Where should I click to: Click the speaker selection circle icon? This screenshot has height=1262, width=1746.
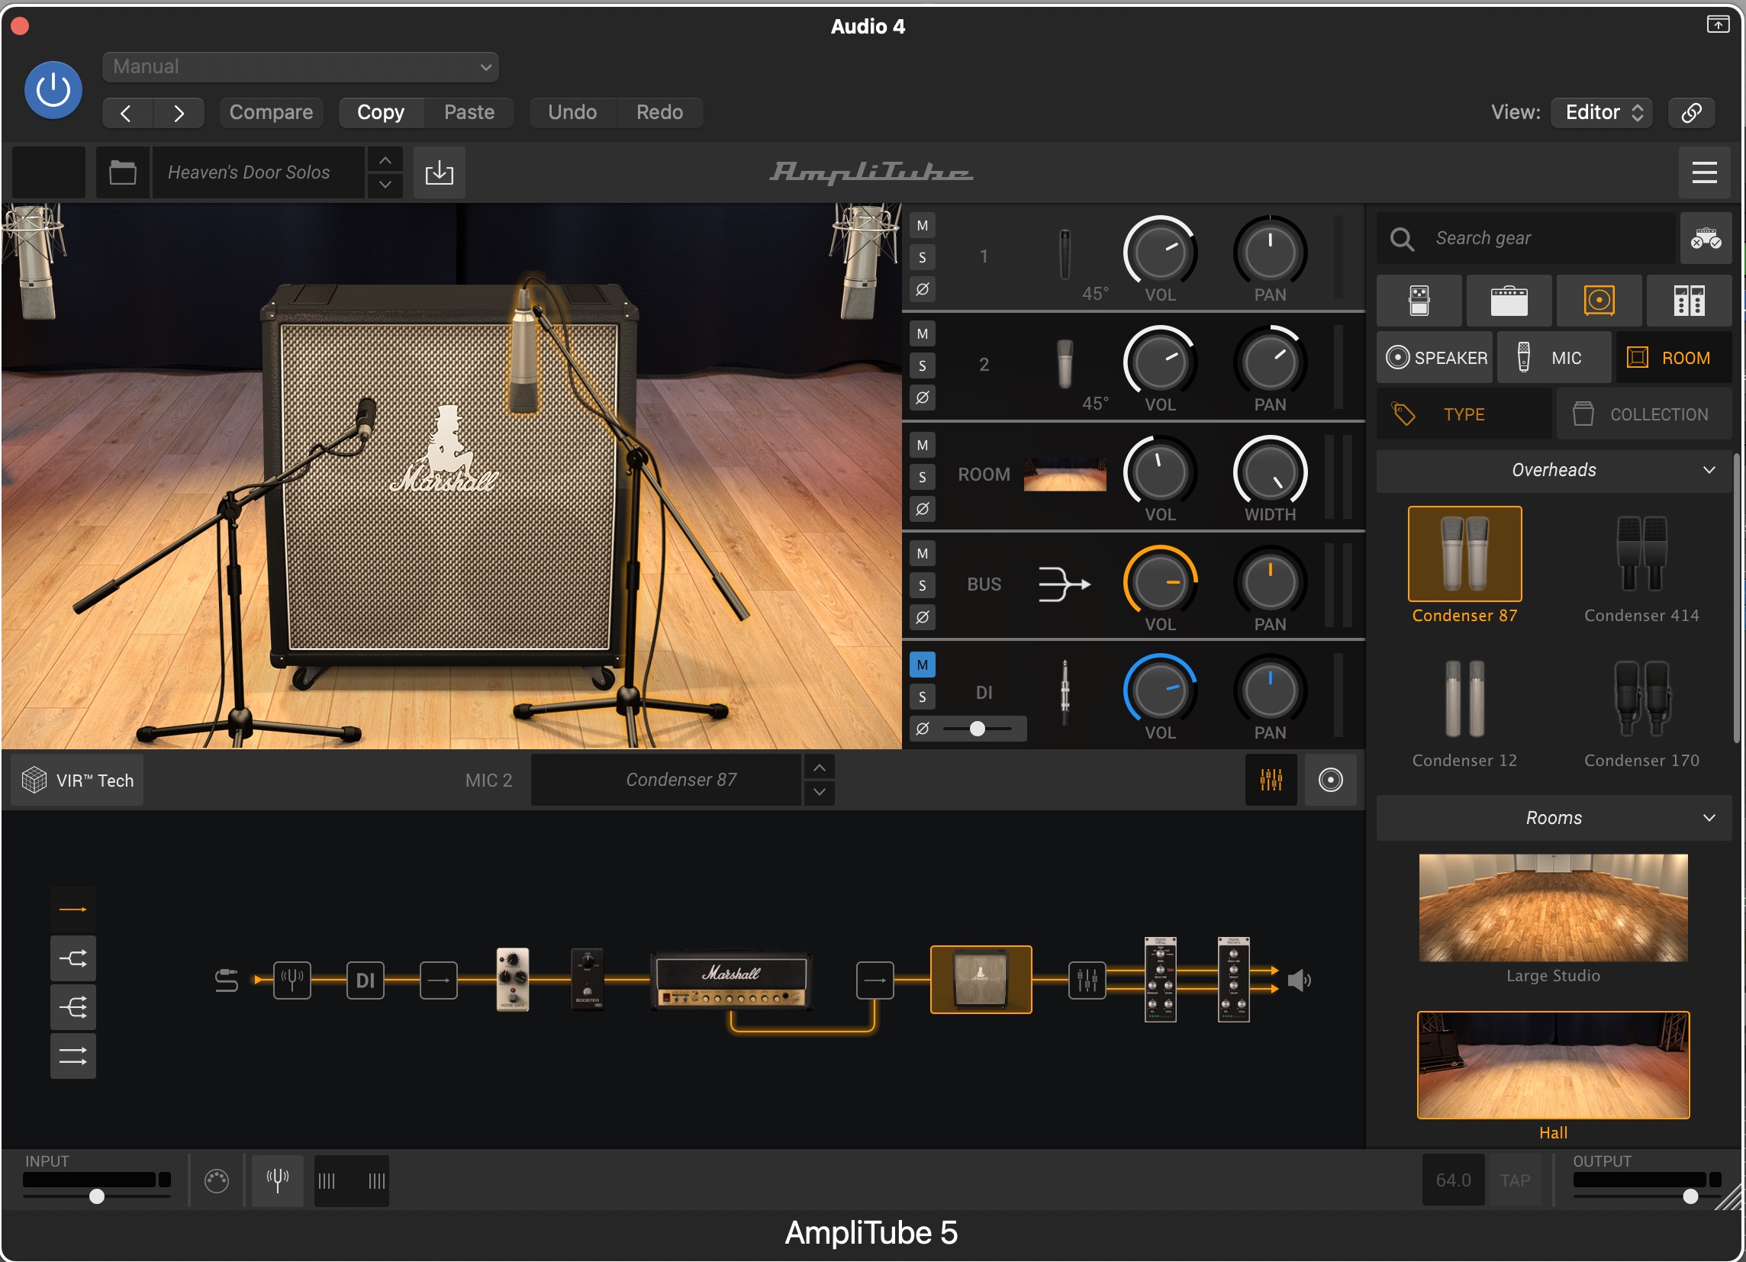tap(1330, 781)
